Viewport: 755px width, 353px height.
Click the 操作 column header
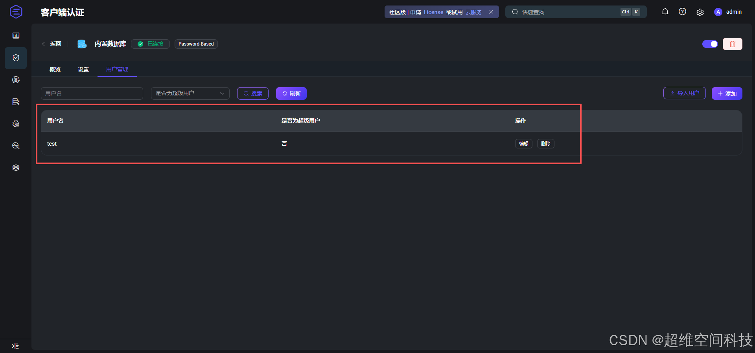521,121
